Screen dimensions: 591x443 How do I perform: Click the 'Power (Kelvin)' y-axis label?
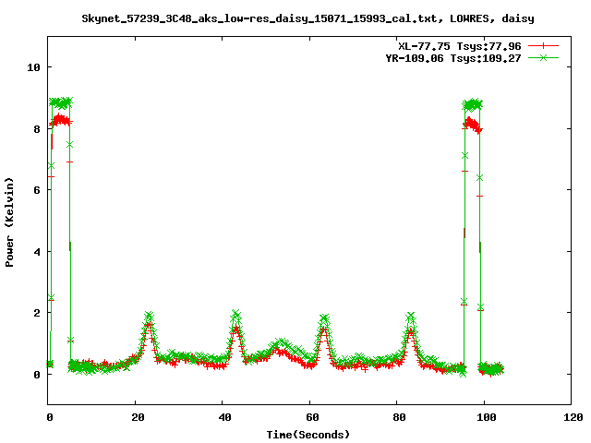[x=9, y=222]
